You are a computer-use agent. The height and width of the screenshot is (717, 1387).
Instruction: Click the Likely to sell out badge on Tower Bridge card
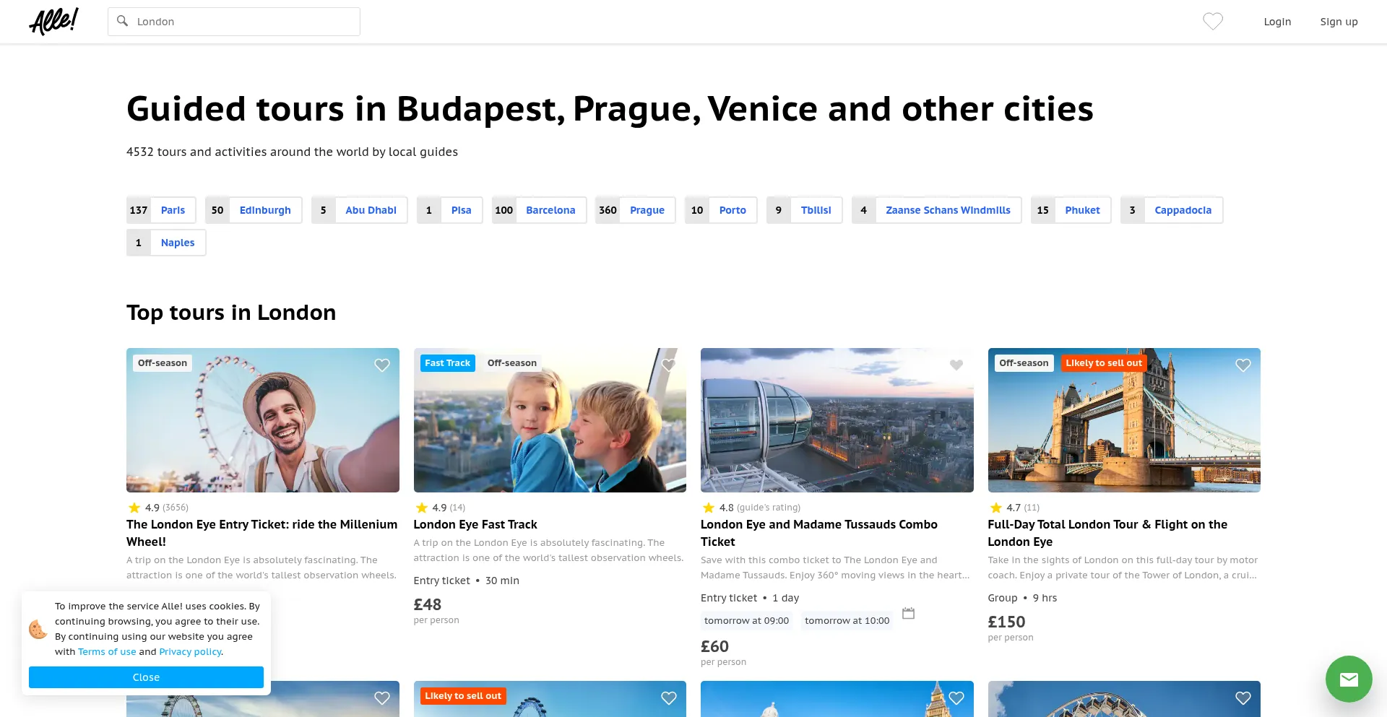click(x=1104, y=363)
